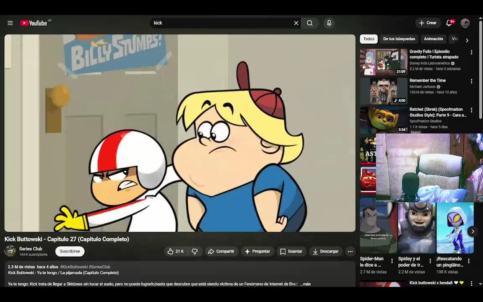The width and height of the screenshot is (483, 302).
Task: Click the video title Kick Buttowski - Capitulo 27
Action: pos(67,239)
